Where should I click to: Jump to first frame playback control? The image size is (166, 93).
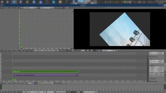point(57,92)
